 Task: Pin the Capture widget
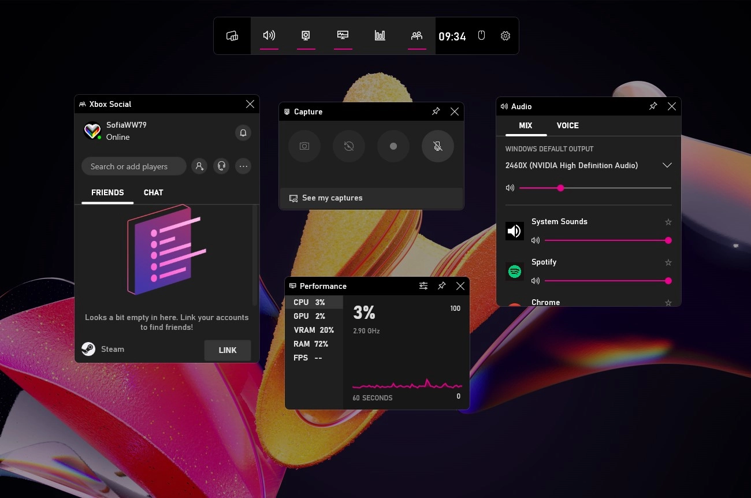(436, 112)
